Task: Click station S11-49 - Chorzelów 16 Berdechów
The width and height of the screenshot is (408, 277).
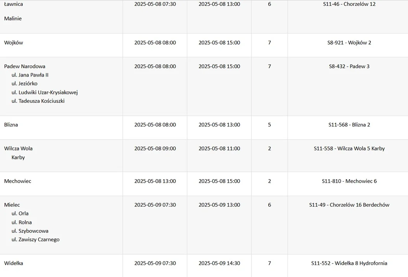Action: 349,205
